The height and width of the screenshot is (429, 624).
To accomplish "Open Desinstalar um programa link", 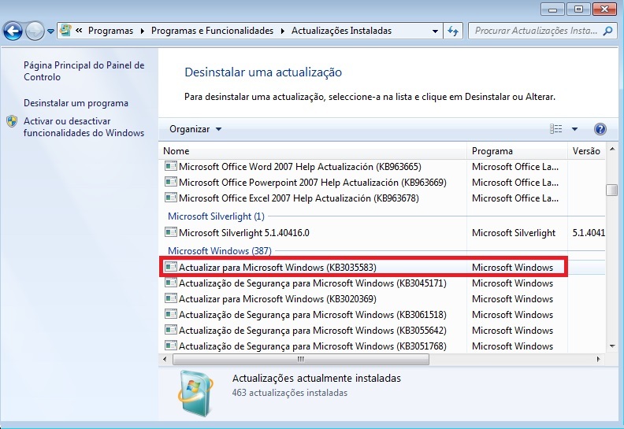I will pyautogui.click(x=76, y=103).
